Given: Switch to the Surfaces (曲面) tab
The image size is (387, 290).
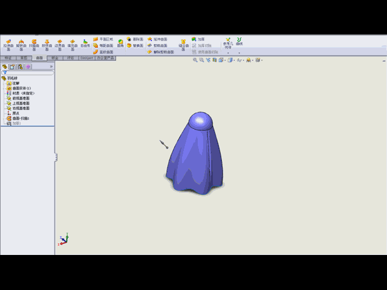Looking at the screenshot, I should tap(39, 58).
